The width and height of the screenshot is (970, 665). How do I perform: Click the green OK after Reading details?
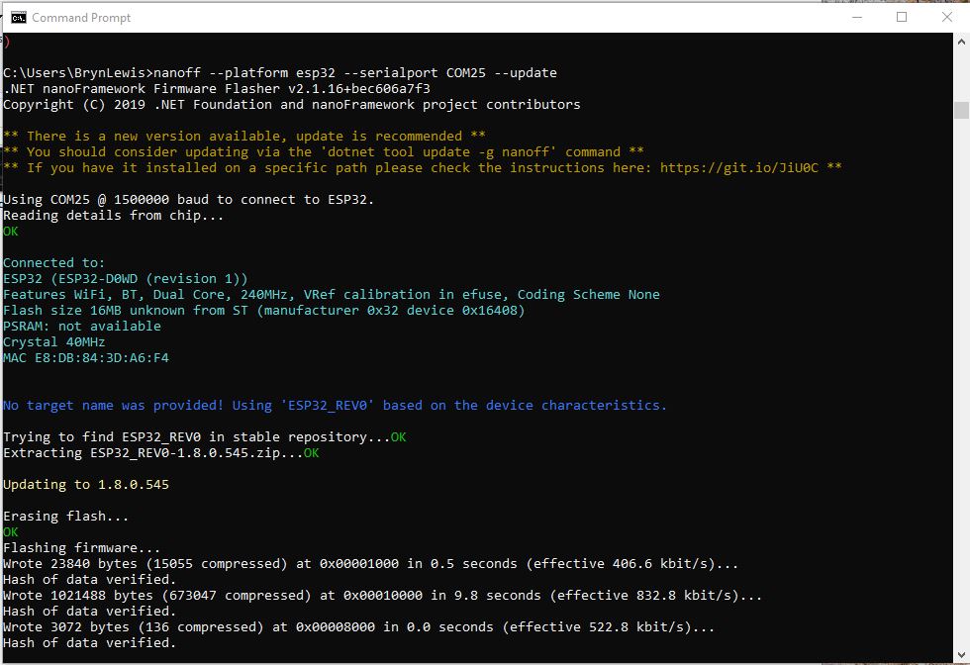tap(10, 231)
